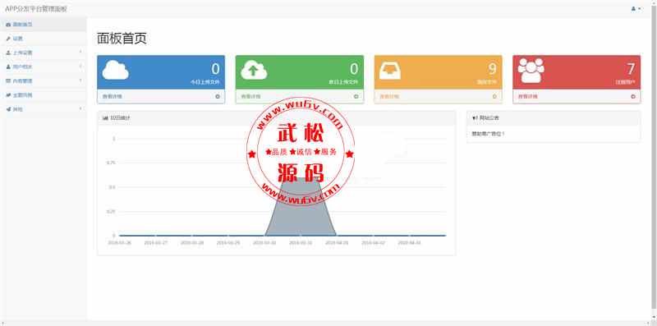Click the inbox tray icon on the orange card
This screenshot has width=657, height=326.
[390, 71]
